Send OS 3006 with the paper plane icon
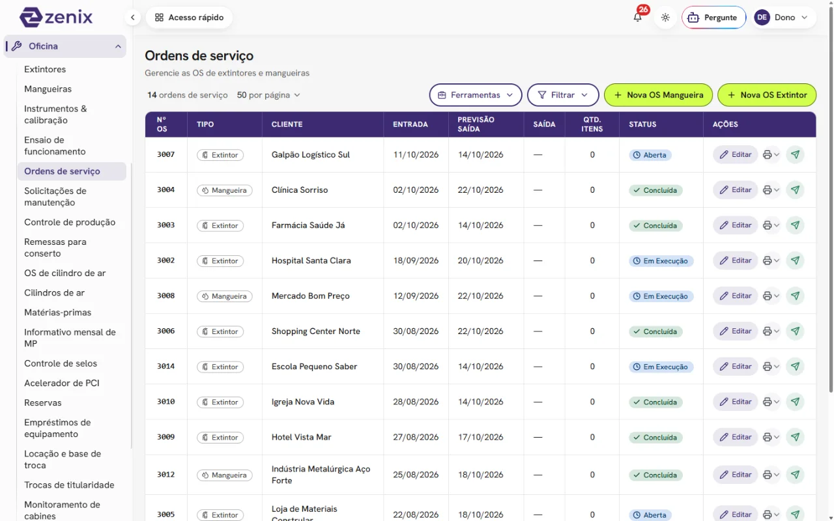834x521 pixels. pos(795,331)
